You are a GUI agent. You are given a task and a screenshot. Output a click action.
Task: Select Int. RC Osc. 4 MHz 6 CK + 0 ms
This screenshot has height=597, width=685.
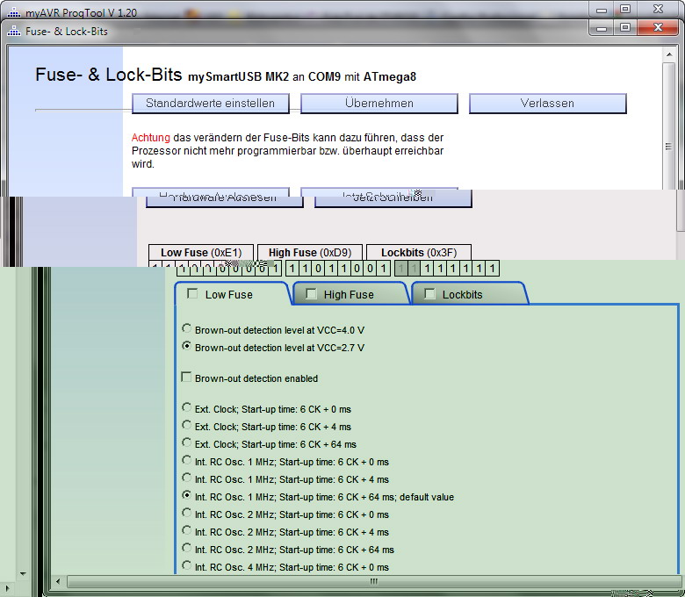[x=186, y=566]
